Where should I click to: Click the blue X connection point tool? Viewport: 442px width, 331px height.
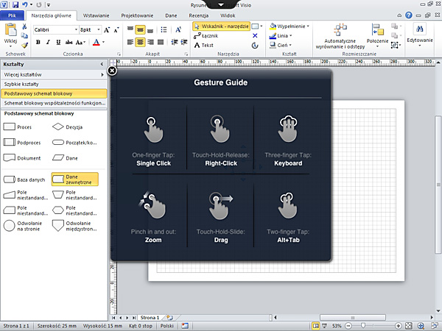[x=255, y=36]
